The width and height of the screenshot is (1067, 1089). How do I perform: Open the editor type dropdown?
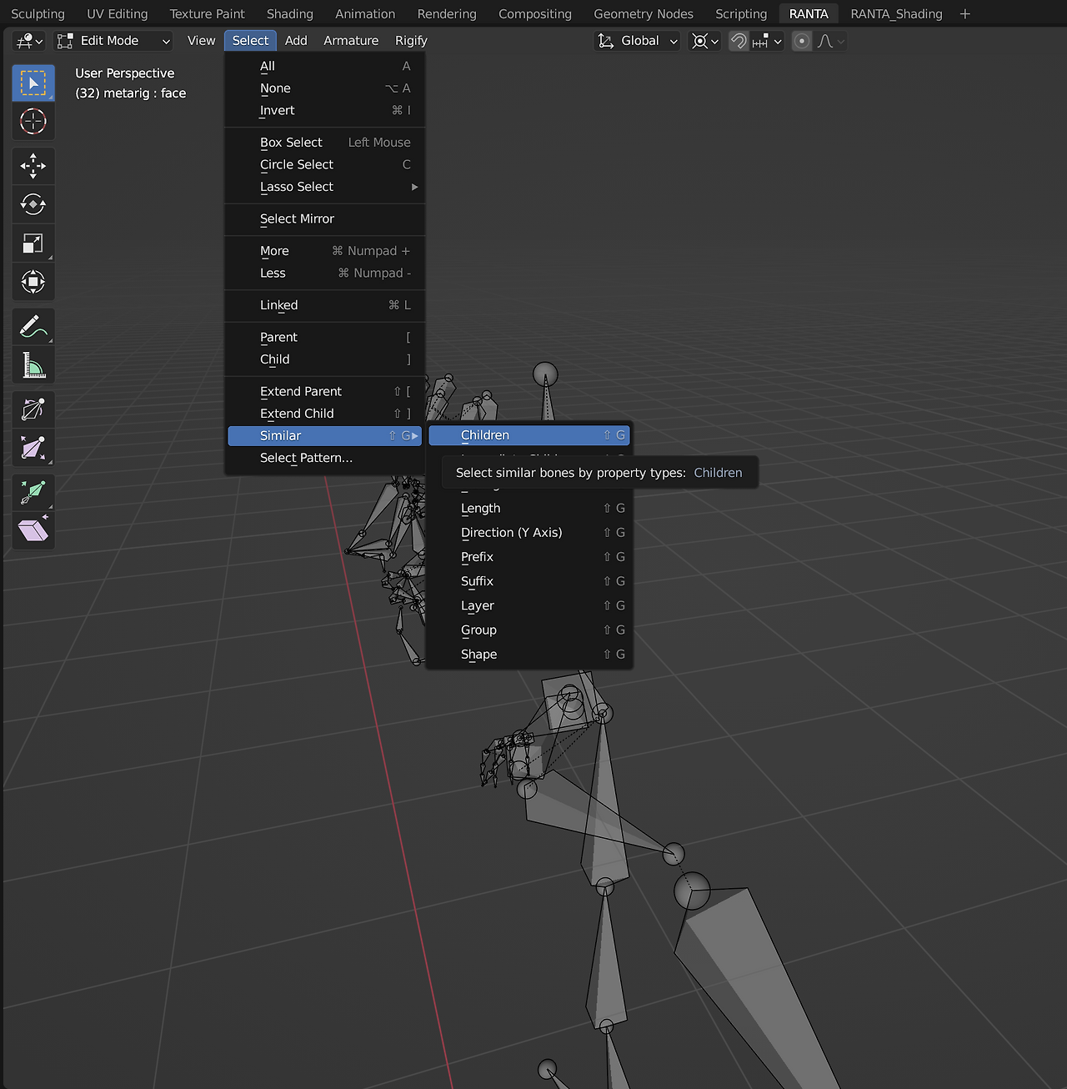click(29, 41)
